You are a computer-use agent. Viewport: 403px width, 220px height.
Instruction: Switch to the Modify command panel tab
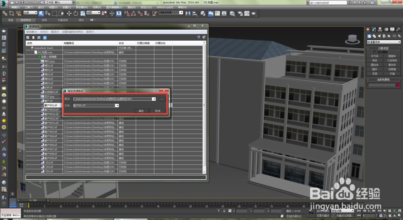tap(374, 29)
